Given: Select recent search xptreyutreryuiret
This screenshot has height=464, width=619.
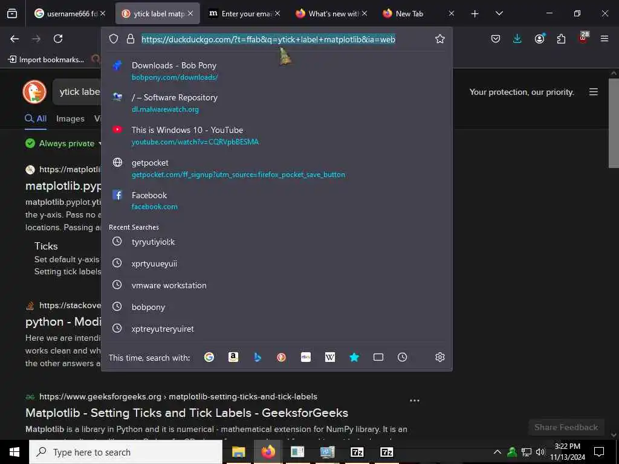Looking at the screenshot, I should (276, 328).
